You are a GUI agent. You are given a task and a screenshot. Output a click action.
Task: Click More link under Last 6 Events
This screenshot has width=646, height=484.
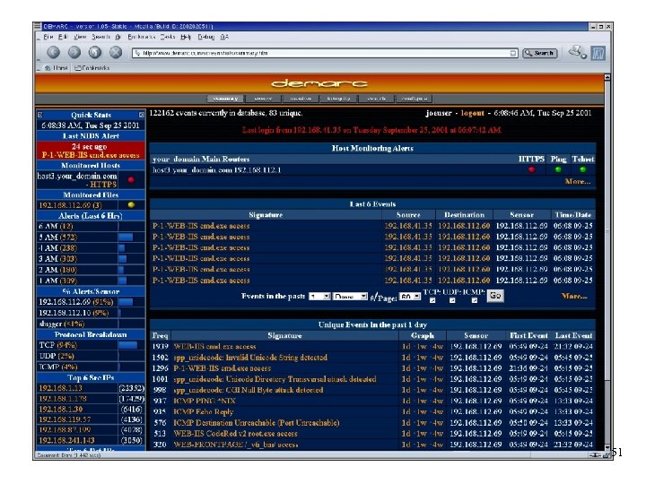[x=574, y=296]
